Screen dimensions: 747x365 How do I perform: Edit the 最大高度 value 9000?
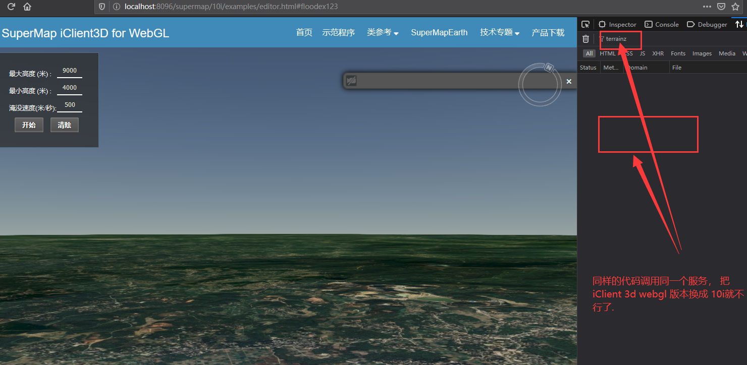(70, 71)
